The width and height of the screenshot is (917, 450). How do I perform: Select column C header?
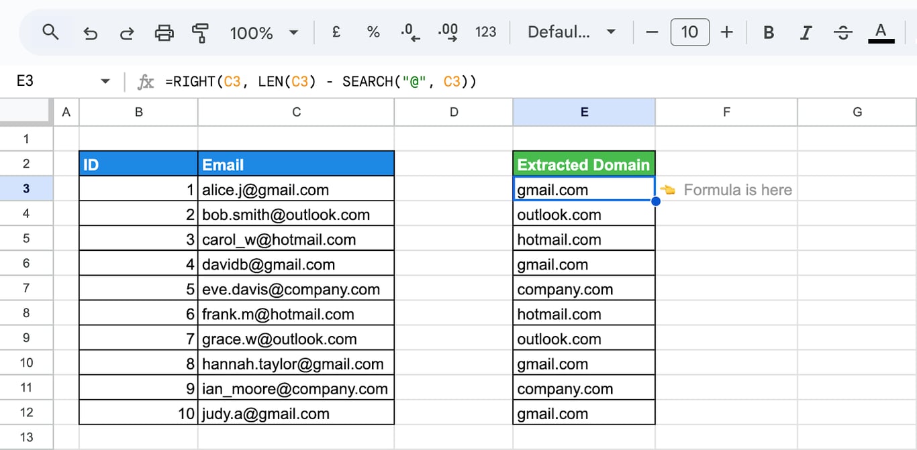click(296, 112)
